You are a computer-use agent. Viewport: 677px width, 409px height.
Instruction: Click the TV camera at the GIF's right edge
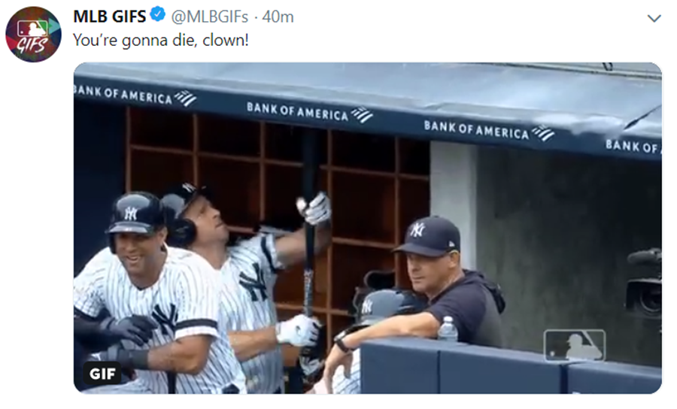[x=643, y=283]
